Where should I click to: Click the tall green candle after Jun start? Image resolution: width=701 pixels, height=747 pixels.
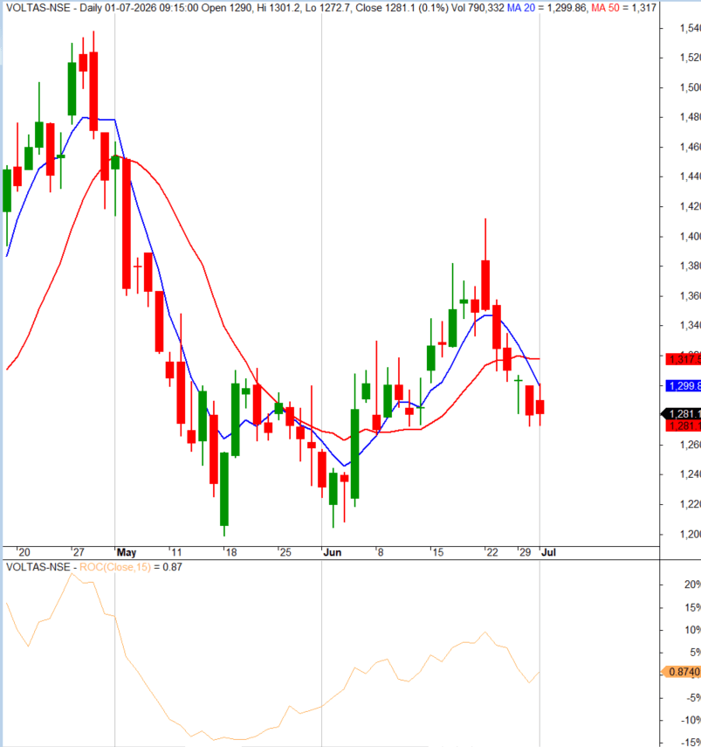[x=355, y=453]
